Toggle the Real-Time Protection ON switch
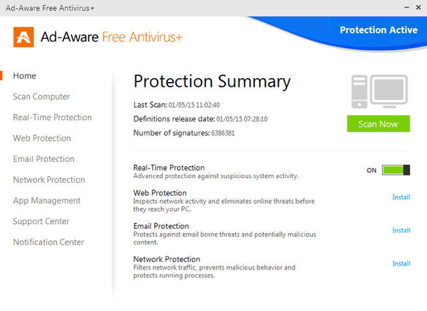Screen dimensions: 427x311 [396, 170]
